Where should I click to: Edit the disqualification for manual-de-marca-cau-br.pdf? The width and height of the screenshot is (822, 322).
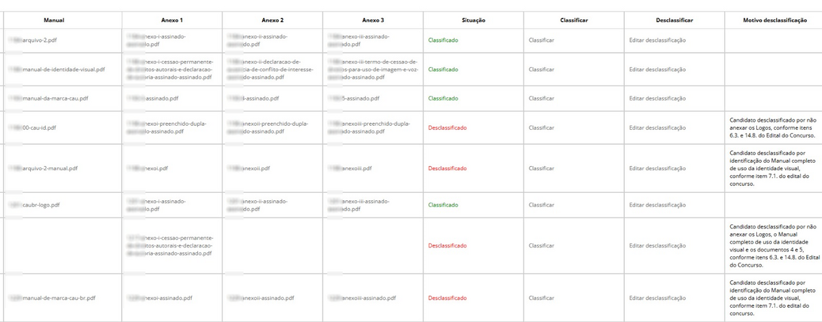(x=657, y=298)
